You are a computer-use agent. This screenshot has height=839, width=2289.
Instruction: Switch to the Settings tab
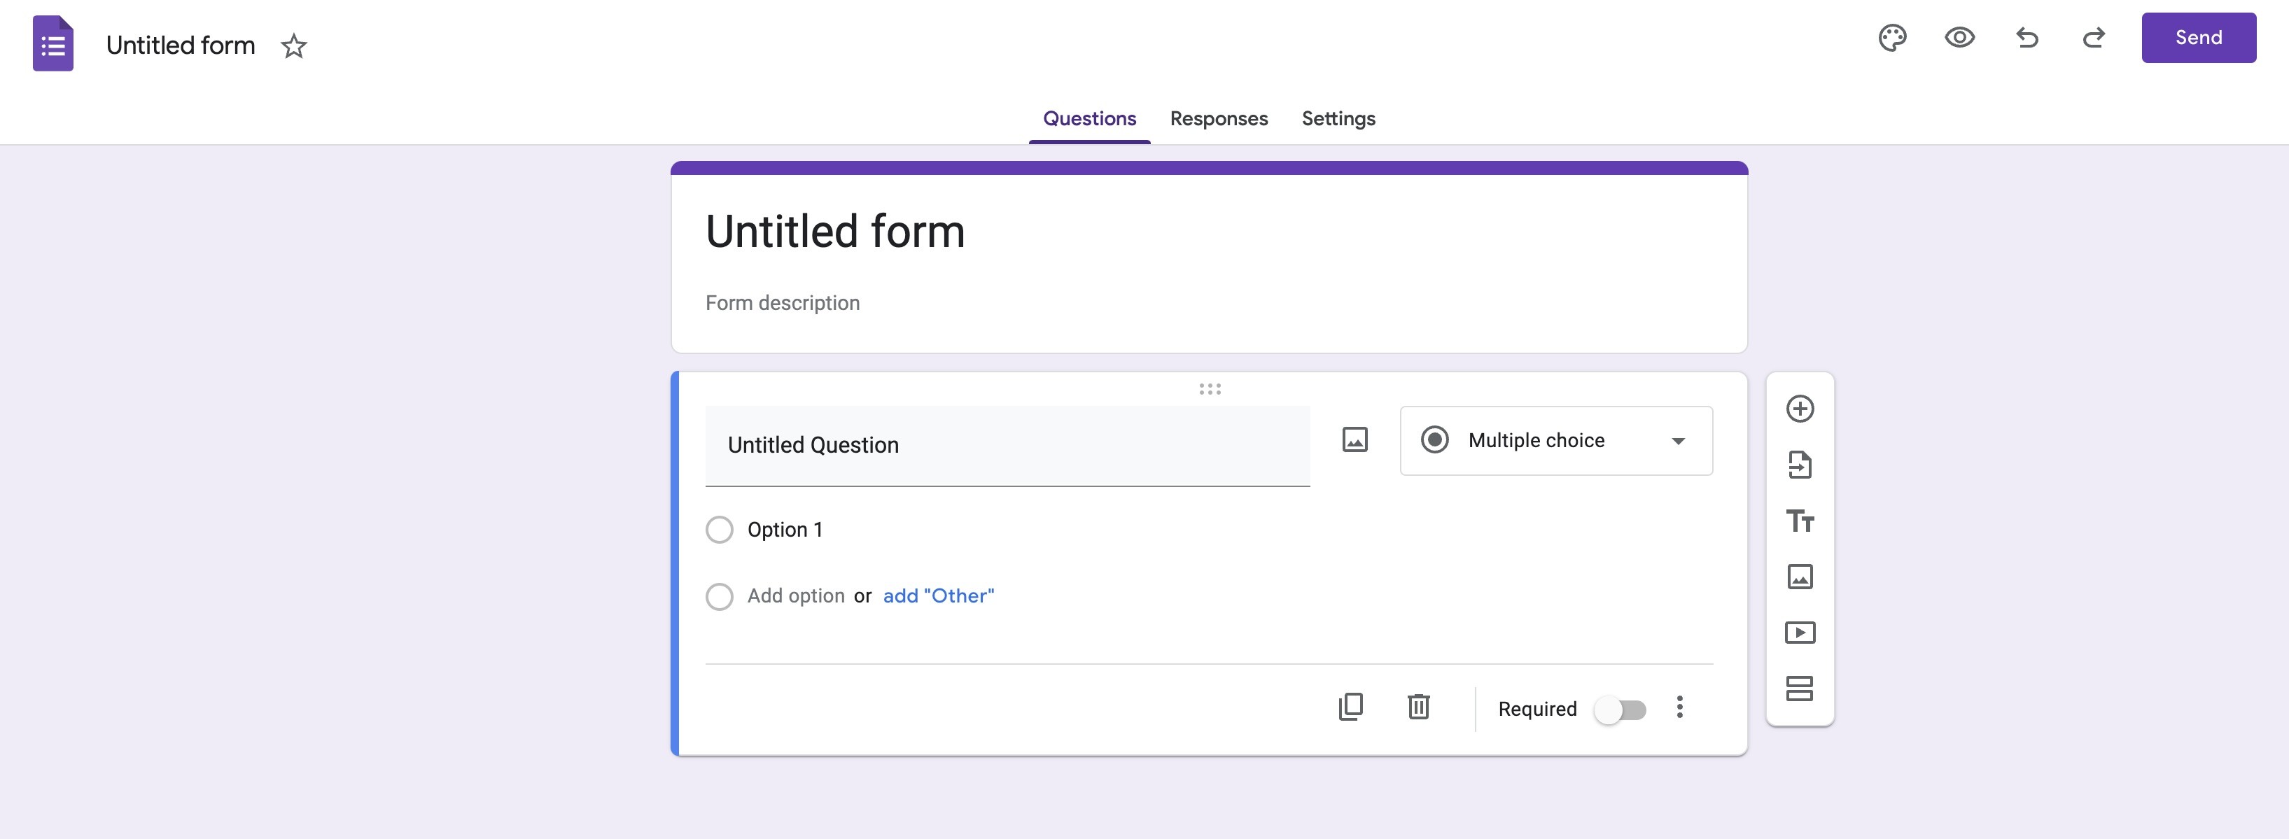pyautogui.click(x=1338, y=119)
